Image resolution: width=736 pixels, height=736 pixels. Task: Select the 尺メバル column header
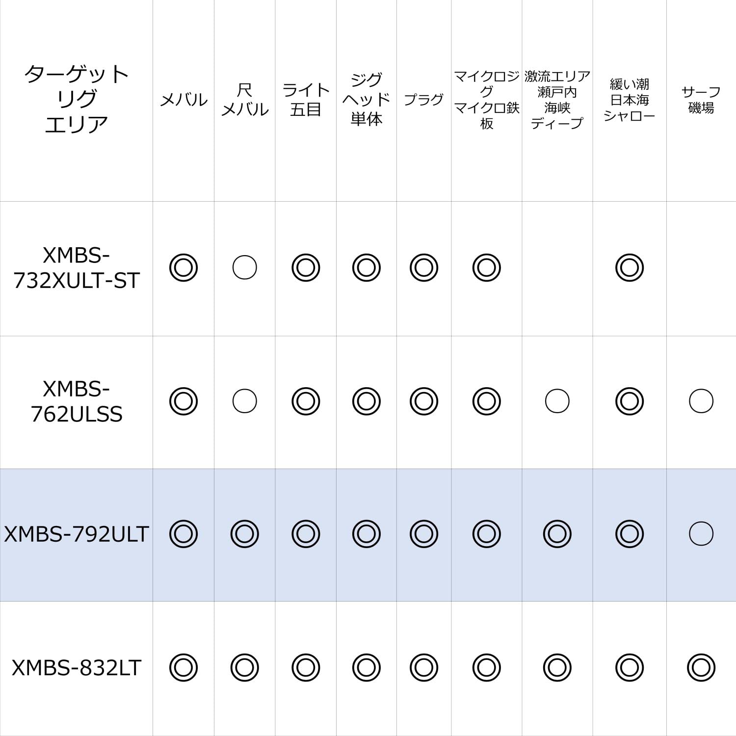(244, 100)
